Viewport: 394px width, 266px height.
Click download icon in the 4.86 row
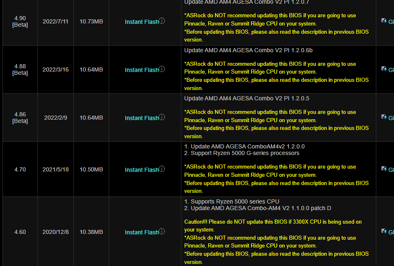384,117
